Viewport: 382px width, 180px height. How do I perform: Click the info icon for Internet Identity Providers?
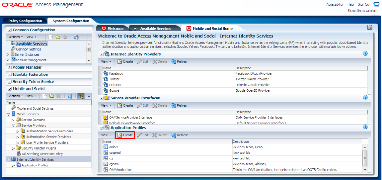(365, 53)
